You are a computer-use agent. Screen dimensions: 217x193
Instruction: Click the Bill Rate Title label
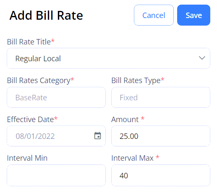pos(29,42)
